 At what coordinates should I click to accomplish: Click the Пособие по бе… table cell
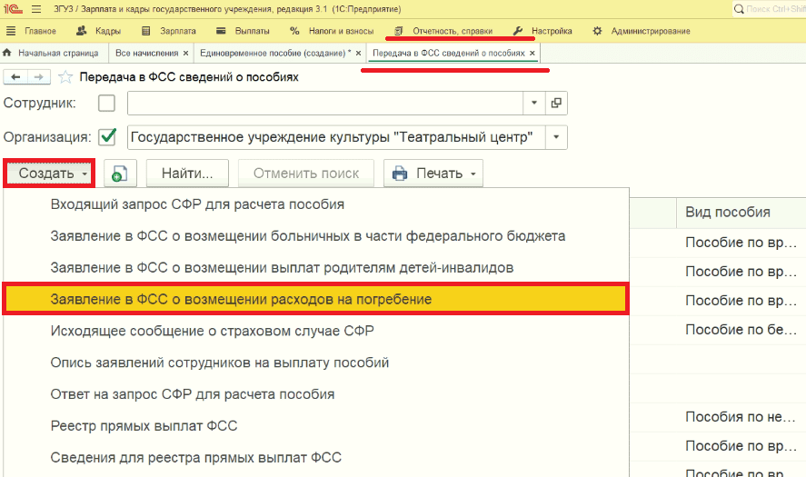[x=741, y=330]
